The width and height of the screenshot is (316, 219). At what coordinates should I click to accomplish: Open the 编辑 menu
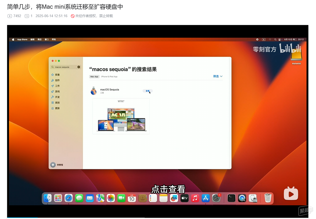click(x=32, y=40)
